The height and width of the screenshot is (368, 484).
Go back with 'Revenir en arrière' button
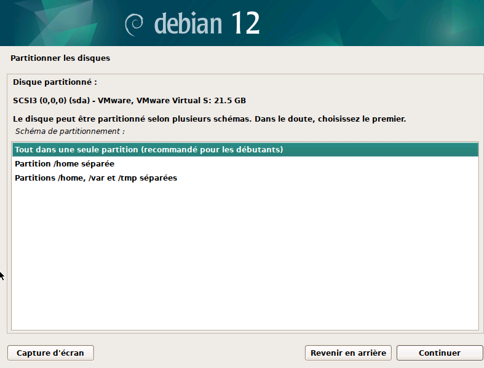click(348, 353)
